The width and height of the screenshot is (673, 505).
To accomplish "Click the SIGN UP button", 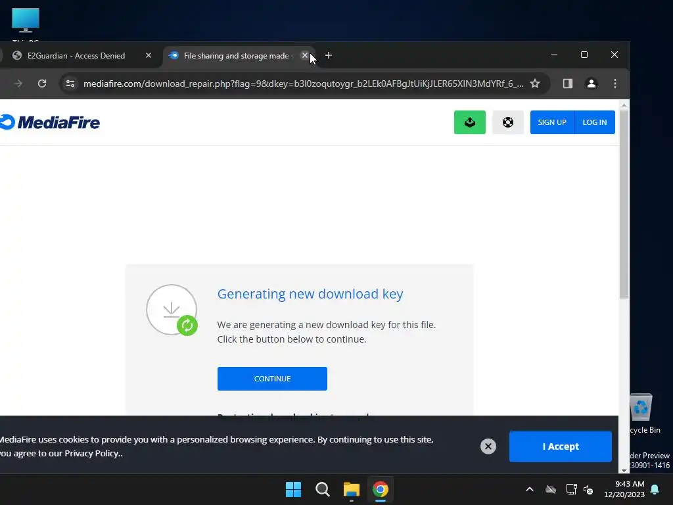I will [552, 122].
